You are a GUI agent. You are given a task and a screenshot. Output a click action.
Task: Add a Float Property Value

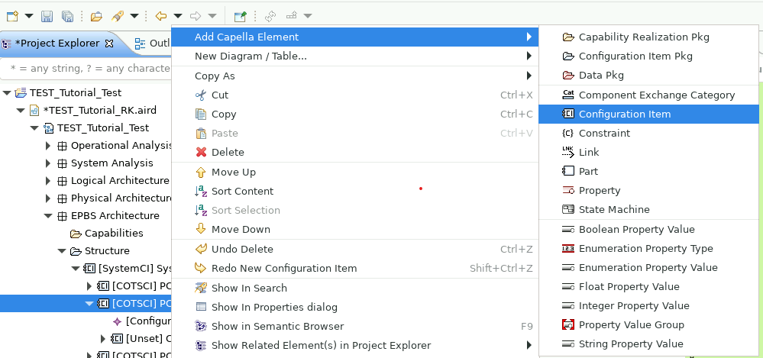(x=648, y=286)
